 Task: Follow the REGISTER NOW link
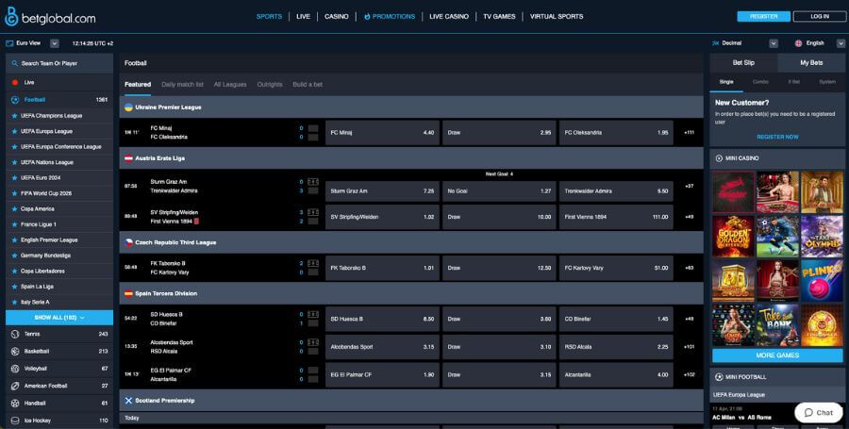point(777,137)
